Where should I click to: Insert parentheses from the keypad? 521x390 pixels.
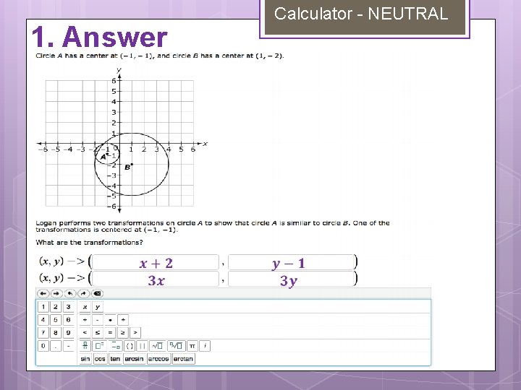click(x=130, y=346)
